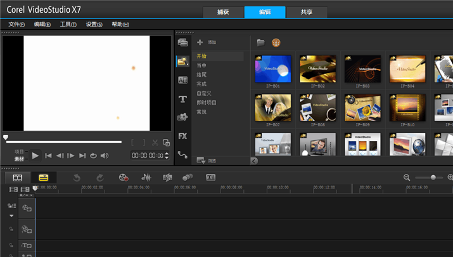Viewport: 453px width, 257px height.
Task: Open the system volume speaker control
Action: 105,155
